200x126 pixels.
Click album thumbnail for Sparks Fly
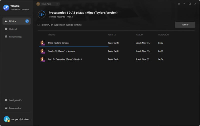pyautogui.click(x=42, y=51)
